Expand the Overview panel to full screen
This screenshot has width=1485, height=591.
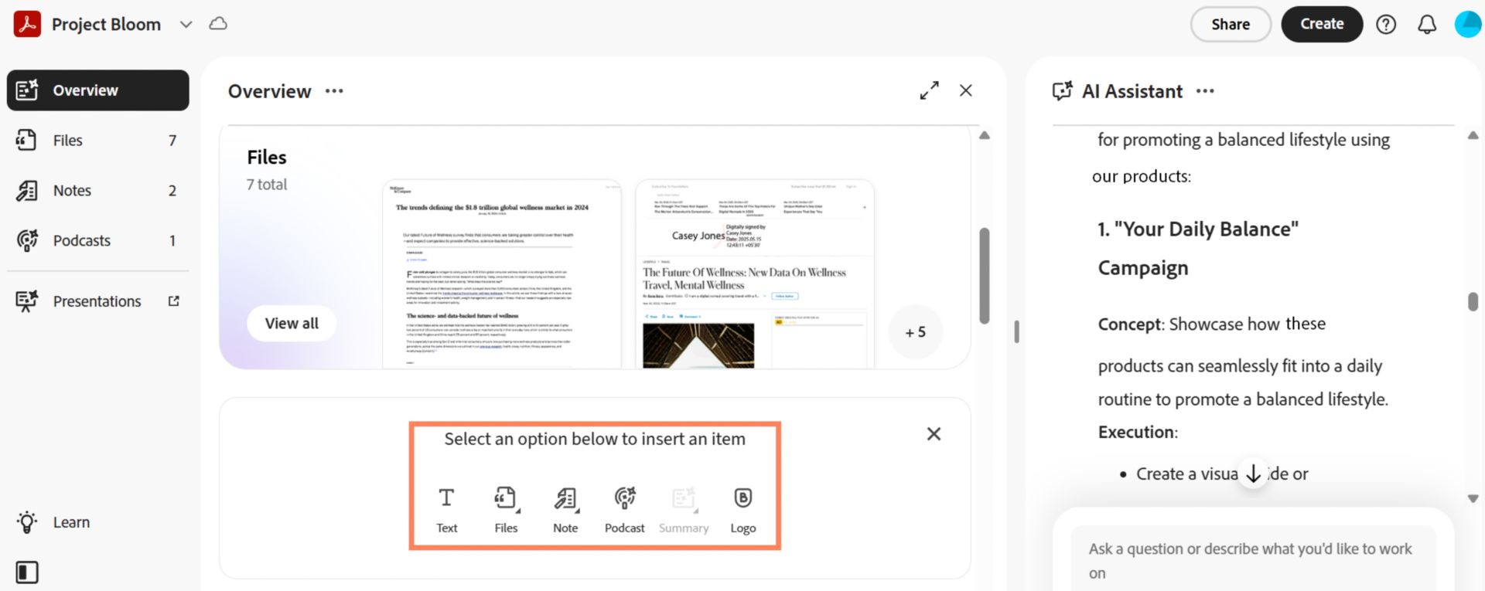click(x=929, y=90)
